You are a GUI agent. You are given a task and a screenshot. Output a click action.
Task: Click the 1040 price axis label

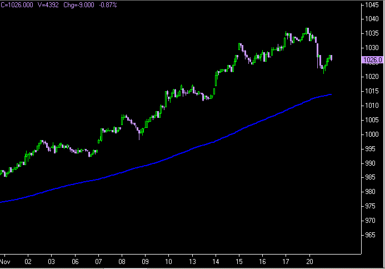point(372,19)
